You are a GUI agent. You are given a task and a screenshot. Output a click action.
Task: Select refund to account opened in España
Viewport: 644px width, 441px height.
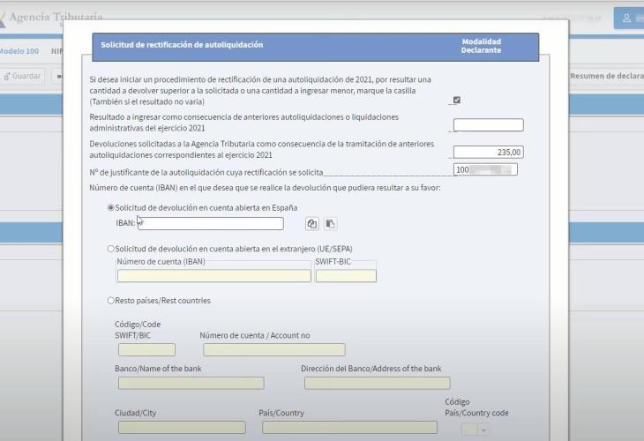[x=111, y=207]
